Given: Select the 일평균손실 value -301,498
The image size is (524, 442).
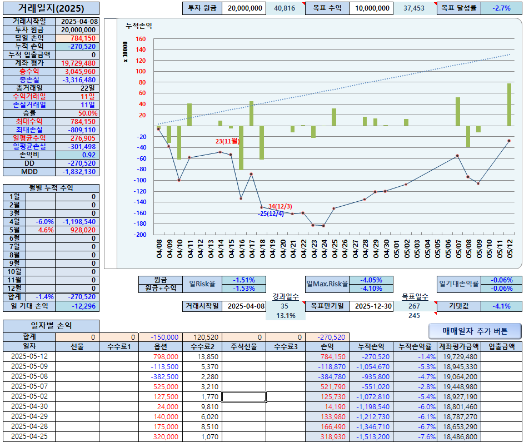Looking at the screenshot, I should click(x=77, y=147).
